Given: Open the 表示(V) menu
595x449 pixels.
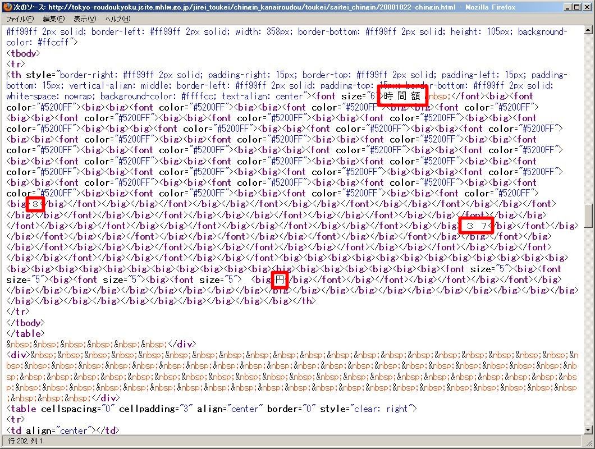Looking at the screenshot, I should point(85,19).
